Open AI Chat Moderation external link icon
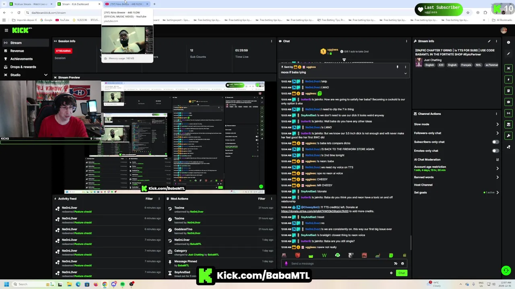515x289 pixels. coord(498,159)
